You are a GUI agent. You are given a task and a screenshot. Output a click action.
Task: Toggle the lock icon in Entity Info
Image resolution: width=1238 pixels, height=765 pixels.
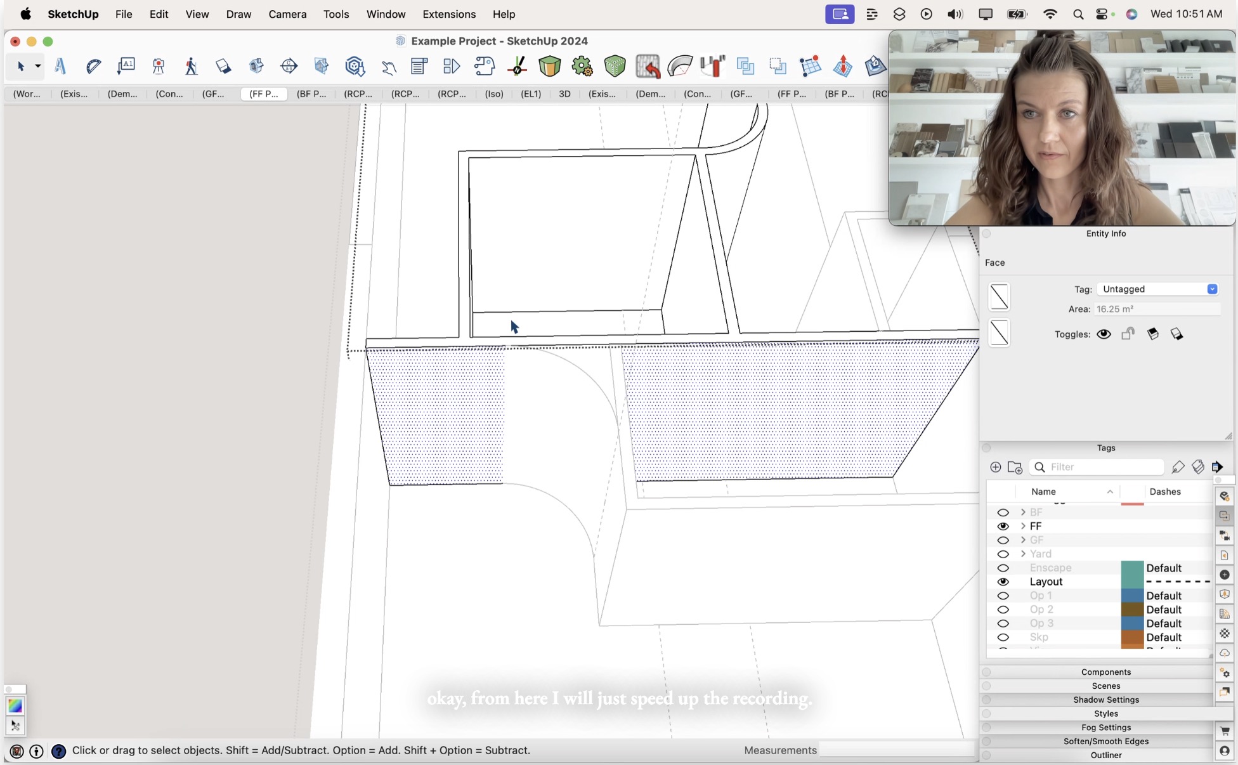point(1128,334)
